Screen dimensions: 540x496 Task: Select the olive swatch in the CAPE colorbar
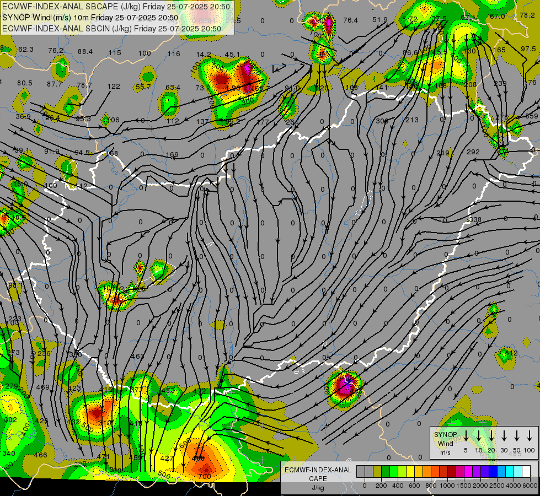(377, 472)
